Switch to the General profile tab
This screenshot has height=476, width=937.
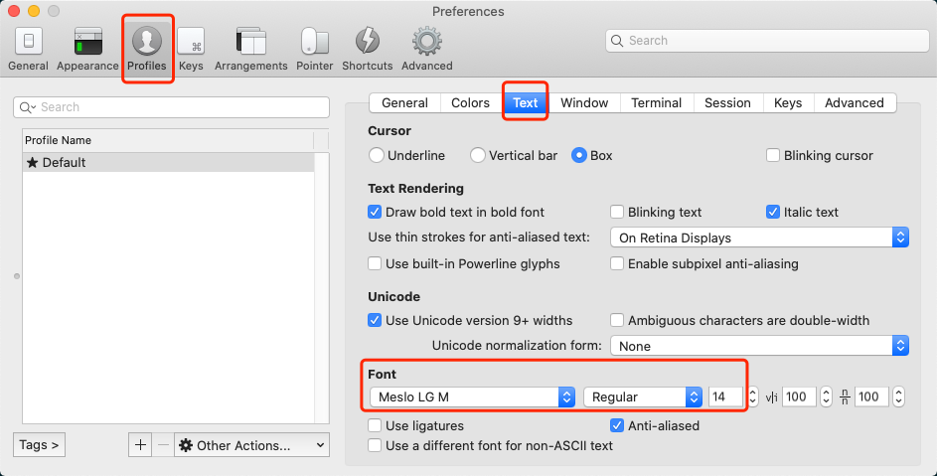(404, 103)
